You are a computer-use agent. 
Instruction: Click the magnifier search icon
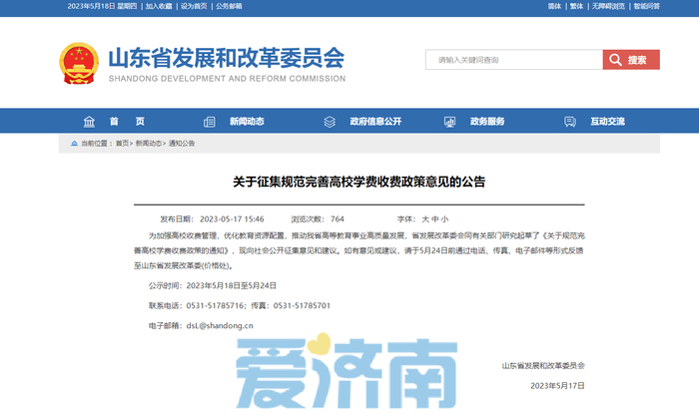(615, 60)
